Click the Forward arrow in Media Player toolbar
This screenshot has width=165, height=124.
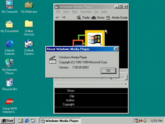[64, 18]
